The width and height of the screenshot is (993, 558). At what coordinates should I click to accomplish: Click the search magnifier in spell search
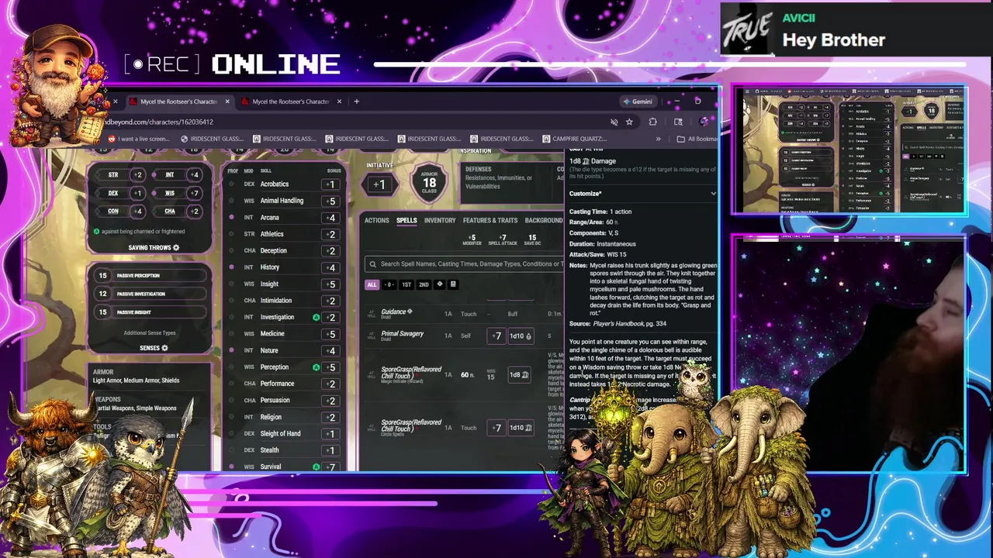click(x=373, y=264)
